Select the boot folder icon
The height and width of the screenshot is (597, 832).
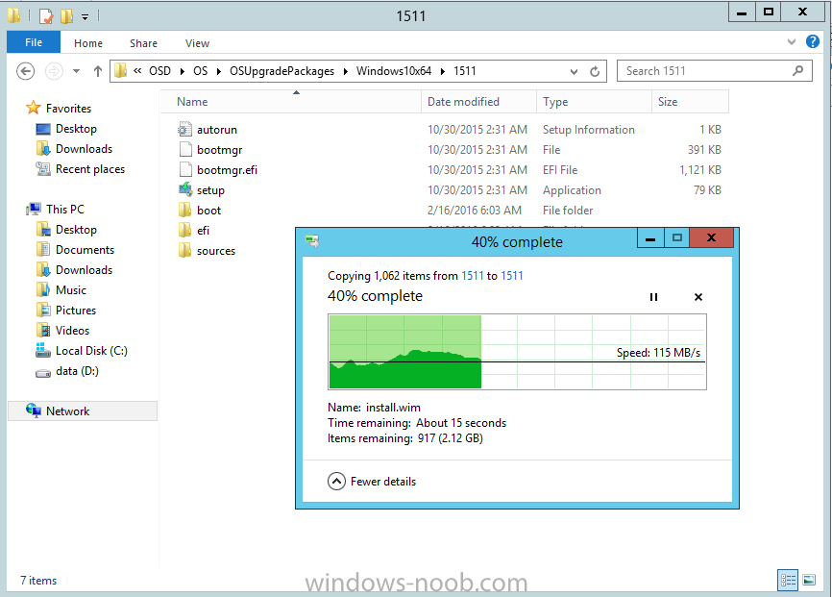(x=184, y=210)
